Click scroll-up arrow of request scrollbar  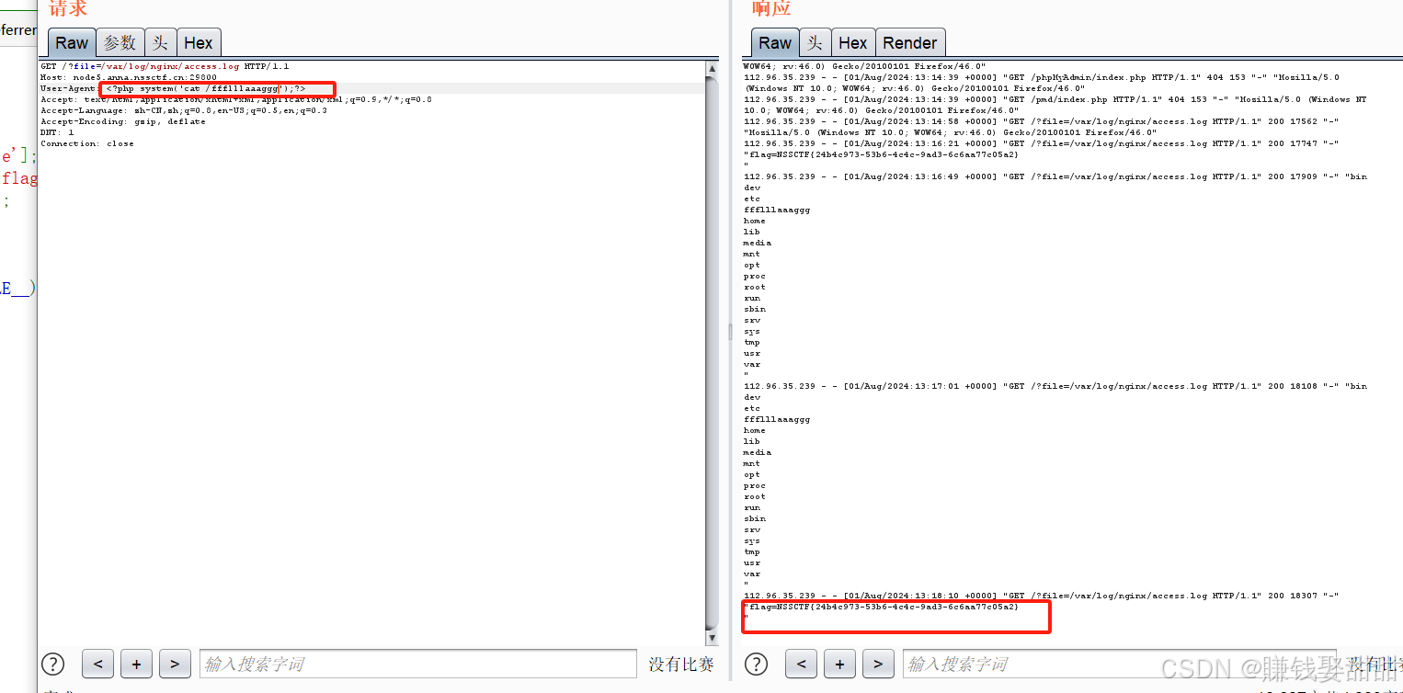coord(713,69)
